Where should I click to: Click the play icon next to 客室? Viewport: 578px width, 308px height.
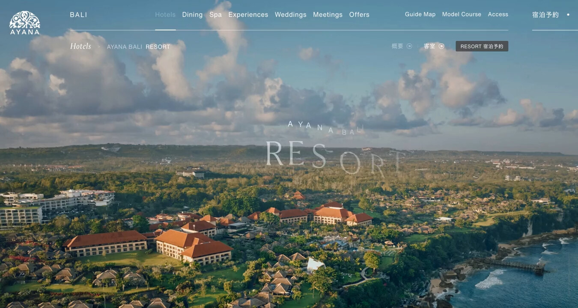tap(441, 46)
